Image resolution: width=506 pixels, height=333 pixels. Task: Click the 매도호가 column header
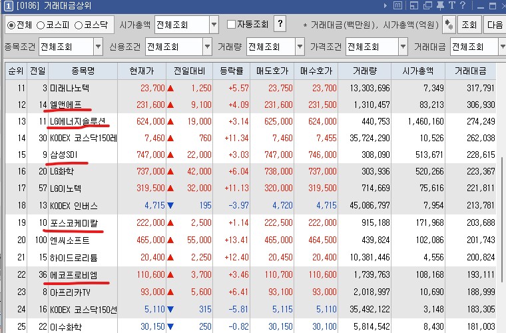(272, 71)
